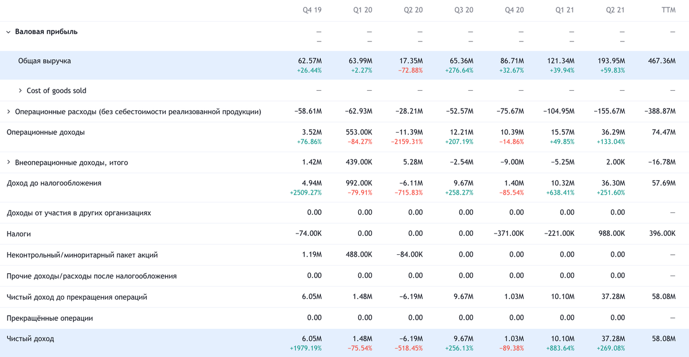Image resolution: width=689 pixels, height=357 pixels.
Task: Click the −2159.31% operating income change
Action: point(406,142)
